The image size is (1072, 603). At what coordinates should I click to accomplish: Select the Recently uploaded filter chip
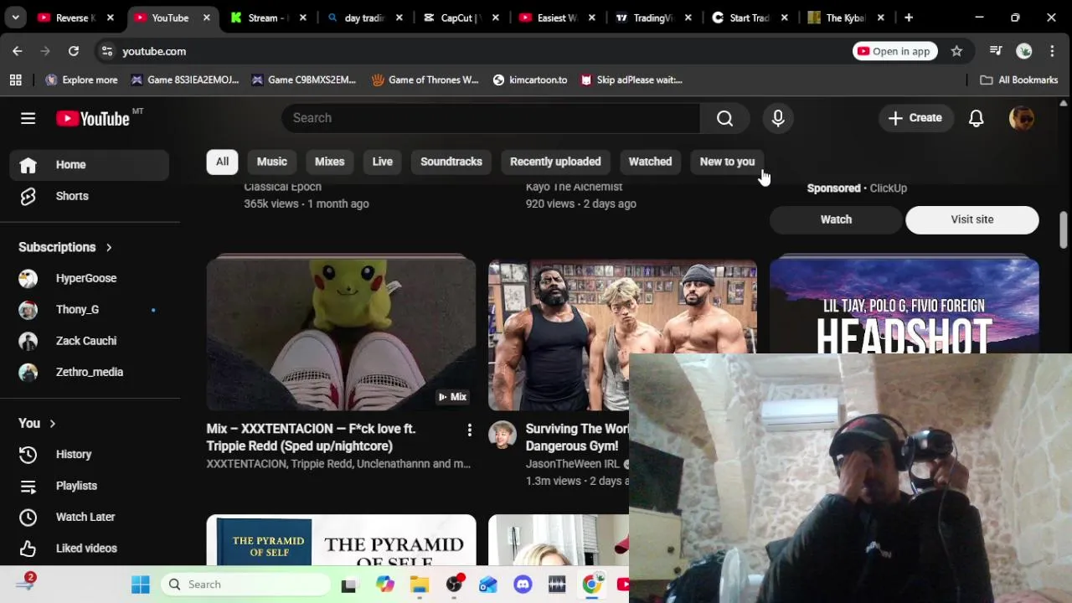[555, 162]
